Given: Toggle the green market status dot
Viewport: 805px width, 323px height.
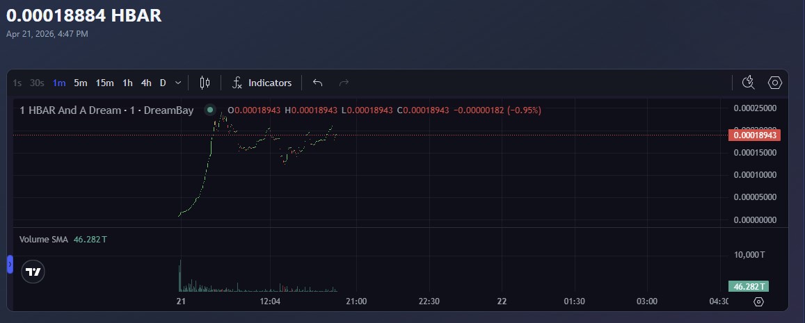Looking at the screenshot, I should (x=210, y=110).
